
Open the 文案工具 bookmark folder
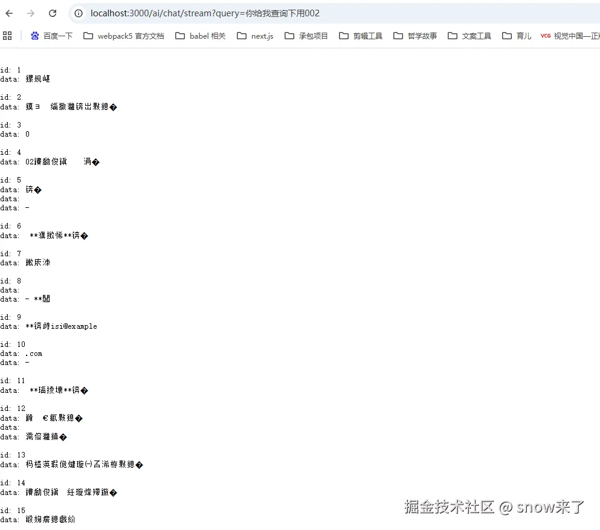469,36
